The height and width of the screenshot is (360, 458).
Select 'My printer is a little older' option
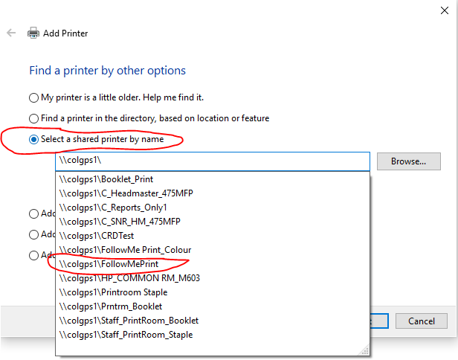click(x=33, y=97)
